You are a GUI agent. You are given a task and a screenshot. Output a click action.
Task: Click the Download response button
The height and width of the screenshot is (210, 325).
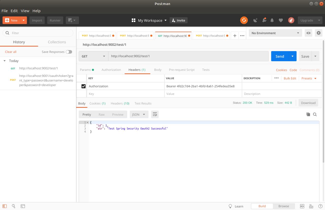click(308, 103)
